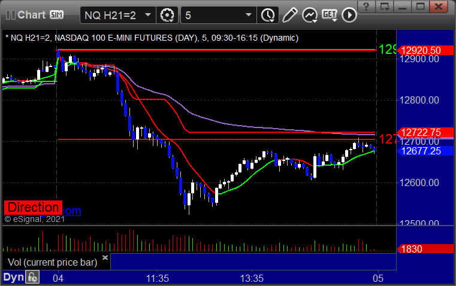Click the Dyn scaling mode label
The width and height of the screenshot is (456, 286).
tap(13, 277)
